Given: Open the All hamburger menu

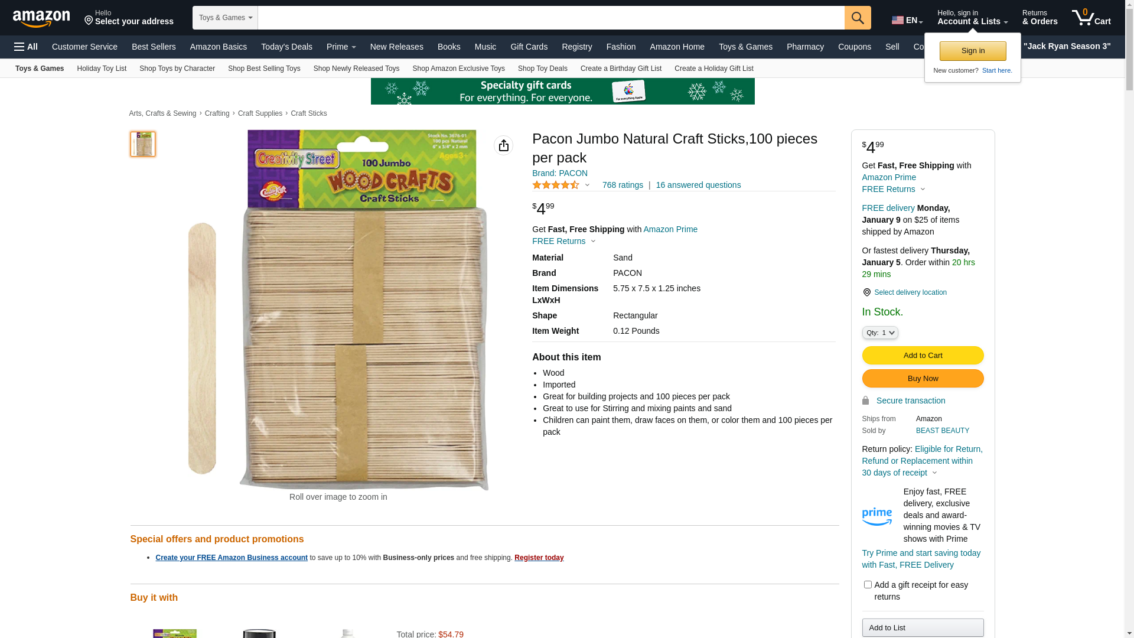Looking at the screenshot, I should click(x=26, y=47).
